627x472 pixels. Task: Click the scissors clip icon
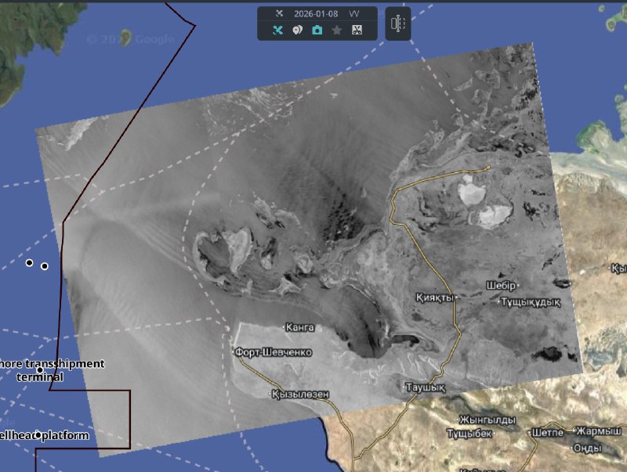click(x=357, y=31)
